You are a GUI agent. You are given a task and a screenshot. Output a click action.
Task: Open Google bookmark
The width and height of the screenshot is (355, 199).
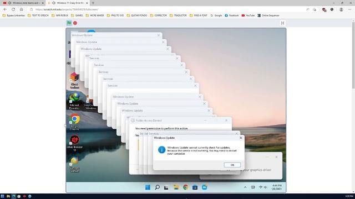216,15
